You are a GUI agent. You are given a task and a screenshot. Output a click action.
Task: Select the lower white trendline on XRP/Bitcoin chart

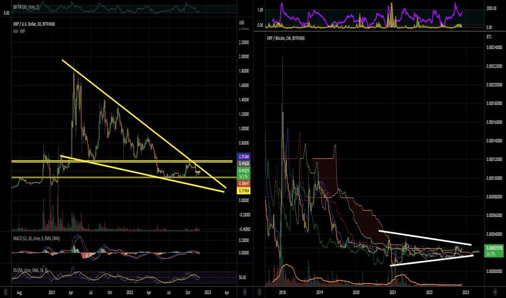[432, 261]
